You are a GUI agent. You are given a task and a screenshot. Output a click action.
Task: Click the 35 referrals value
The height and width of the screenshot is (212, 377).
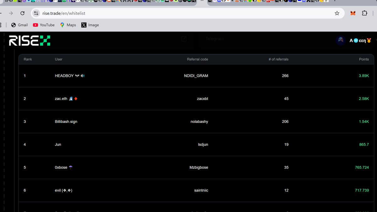286,167
